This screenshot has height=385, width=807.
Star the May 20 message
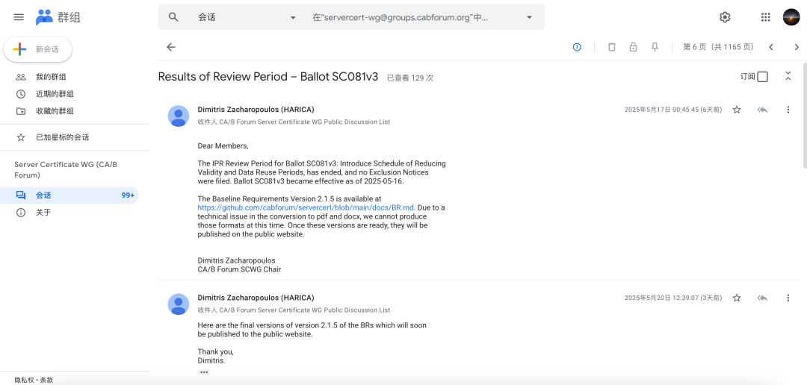coord(737,298)
